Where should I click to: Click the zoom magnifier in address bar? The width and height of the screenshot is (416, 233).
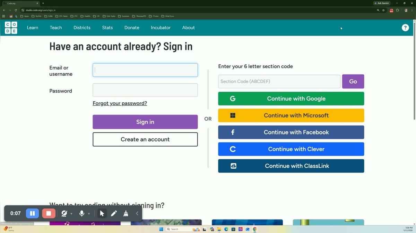(378, 10)
